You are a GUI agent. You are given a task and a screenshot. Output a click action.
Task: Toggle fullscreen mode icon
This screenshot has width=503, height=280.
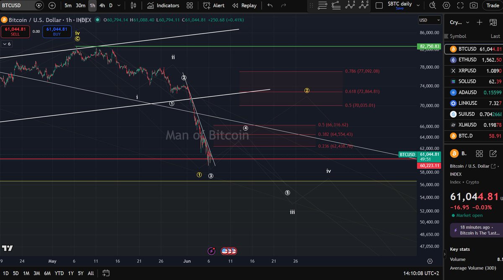pyautogui.click(x=460, y=5)
